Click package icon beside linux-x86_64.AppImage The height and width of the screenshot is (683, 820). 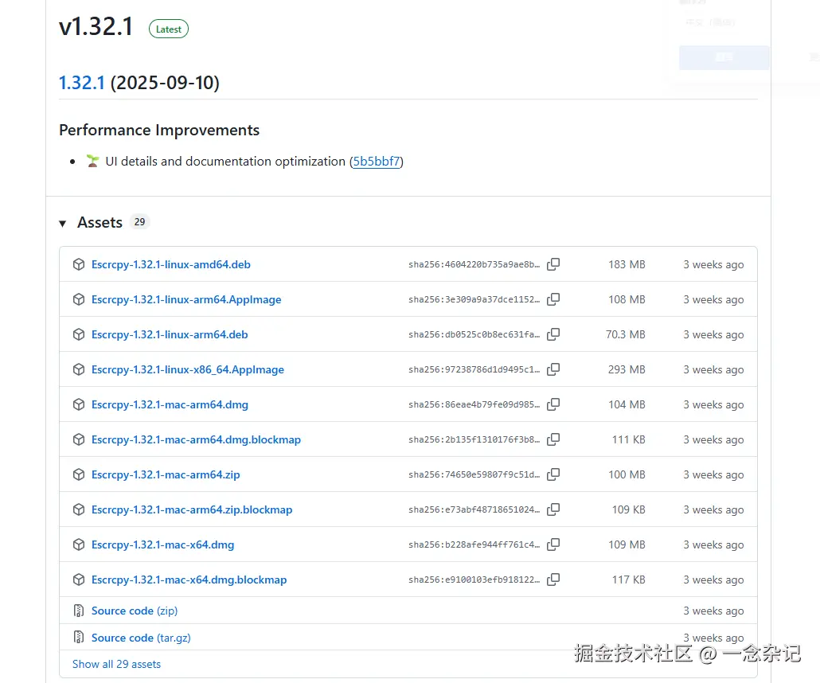tap(79, 369)
